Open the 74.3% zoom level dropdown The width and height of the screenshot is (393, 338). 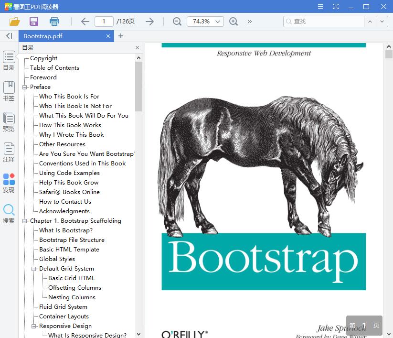(205, 22)
